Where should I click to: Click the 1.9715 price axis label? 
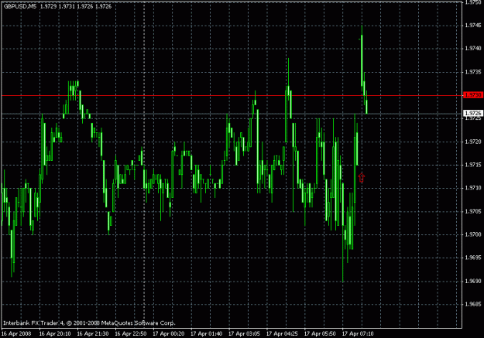pyautogui.click(x=473, y=165)
